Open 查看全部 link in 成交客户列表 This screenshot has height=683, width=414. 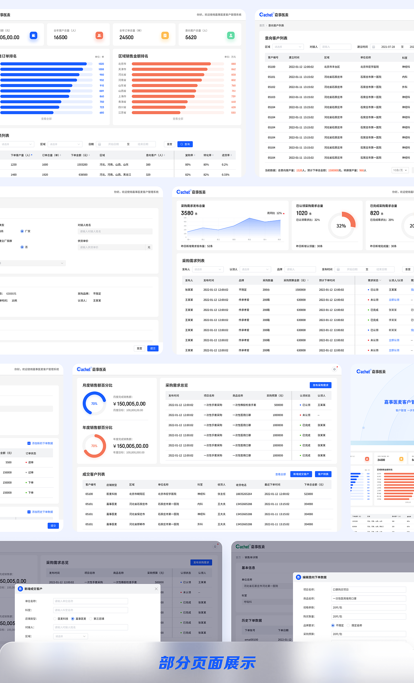[280, 474]
